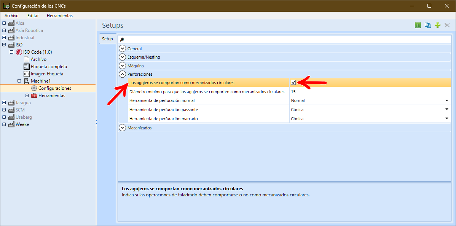
Task: Click the application icon in title bar
Action: pos(6,6)
